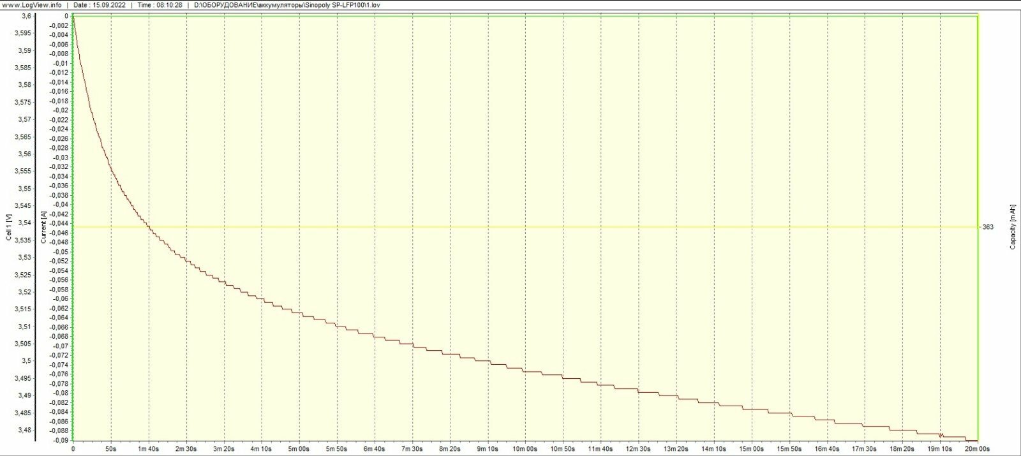Viewport: 1021px width, 456px height.
Task: Click the -0,072 current tick label
Action: [x=59, y=355]
